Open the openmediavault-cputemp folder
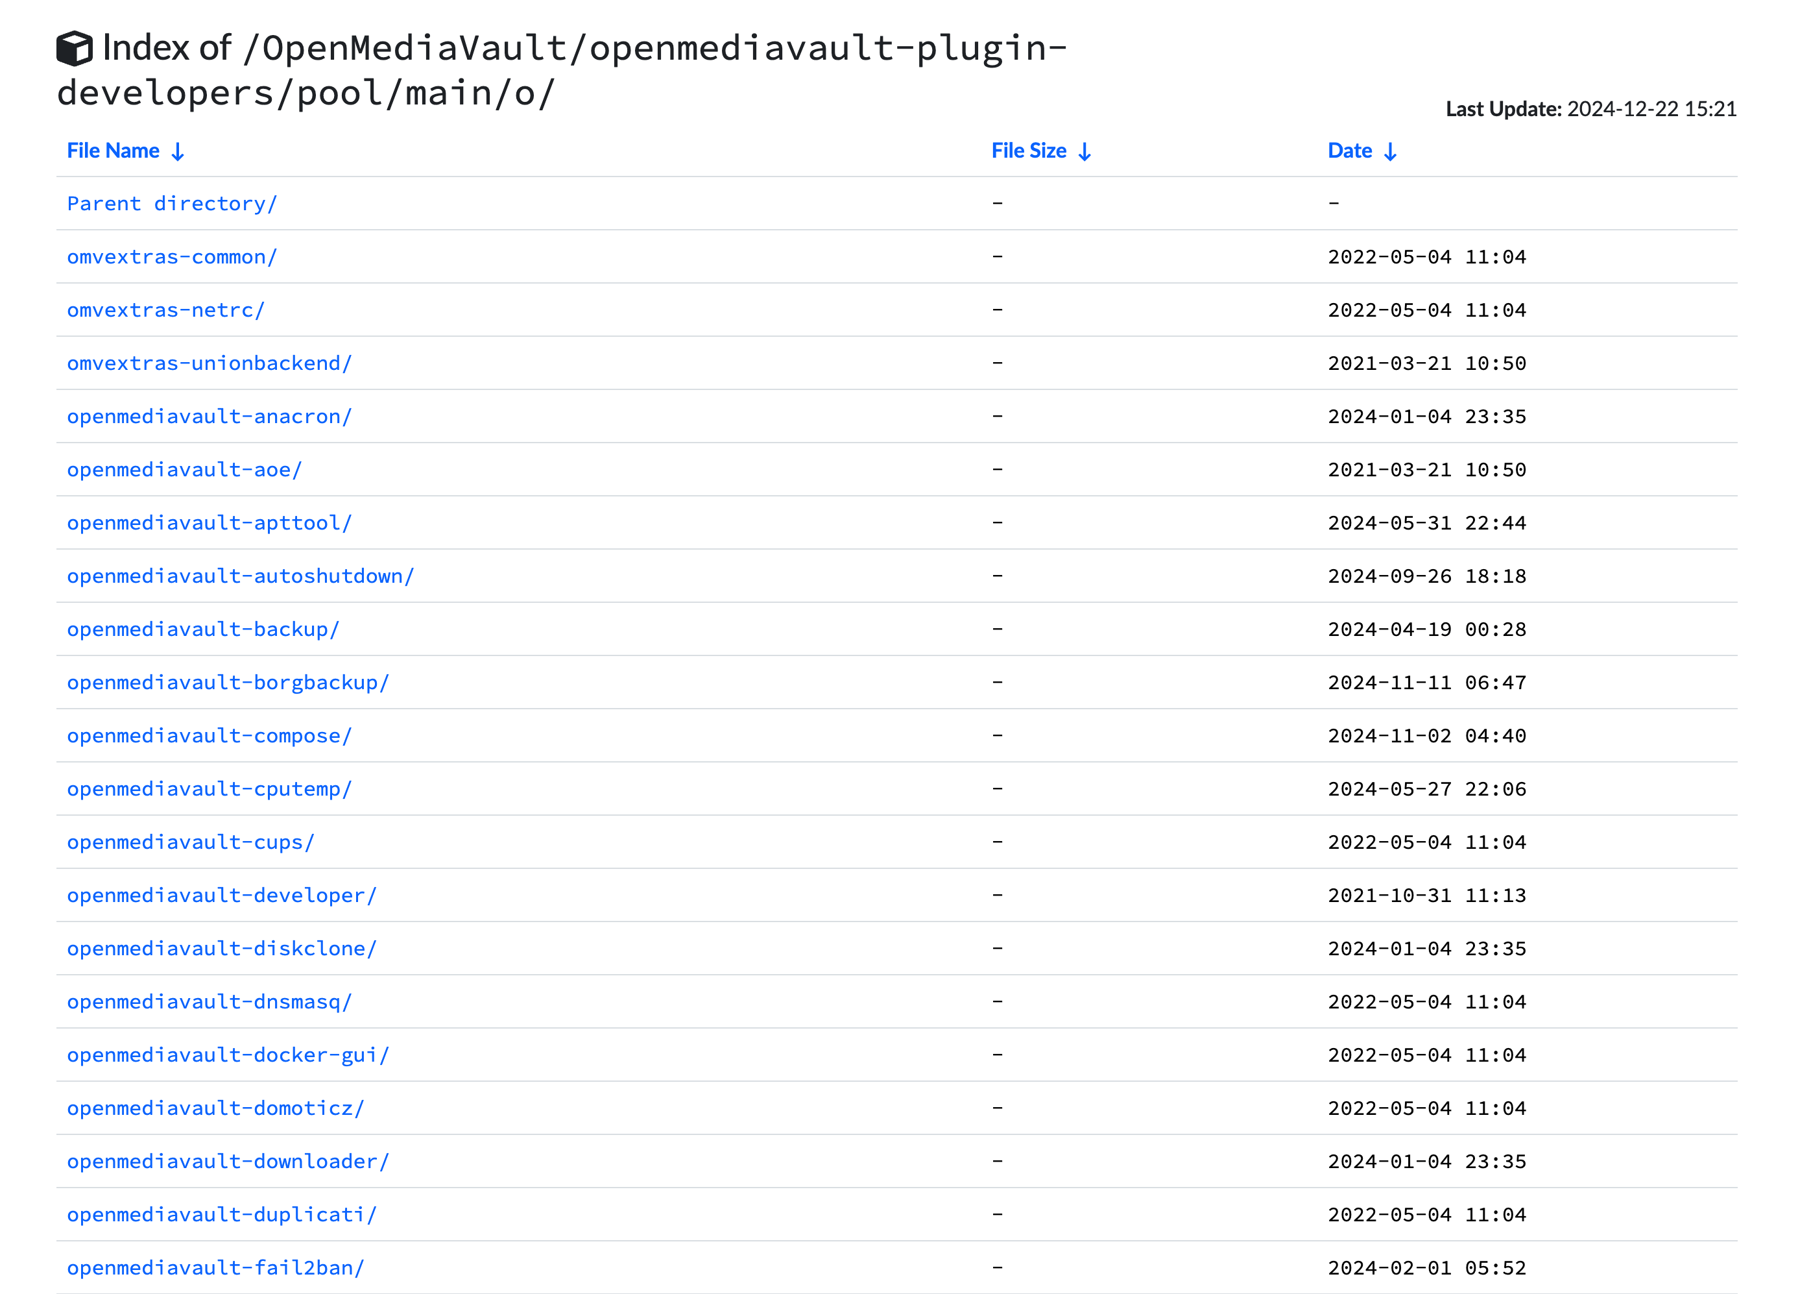Viewport: 1811px width, 1294px height. pos(210,790)
